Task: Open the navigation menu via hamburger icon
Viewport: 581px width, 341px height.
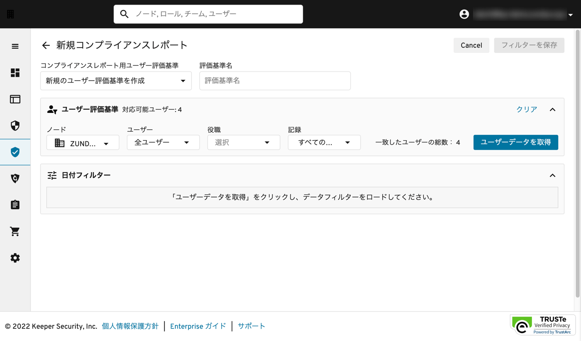Action: click(15, 46)
